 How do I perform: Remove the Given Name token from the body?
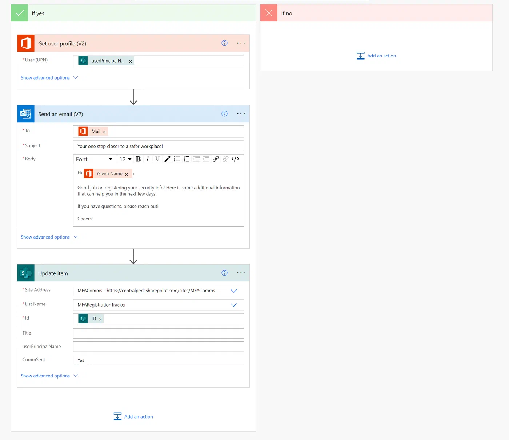click(127, 175)
